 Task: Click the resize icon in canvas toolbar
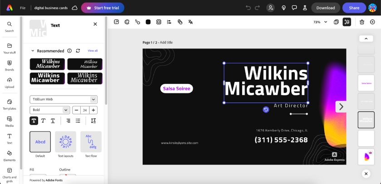(x=117, y=22)
